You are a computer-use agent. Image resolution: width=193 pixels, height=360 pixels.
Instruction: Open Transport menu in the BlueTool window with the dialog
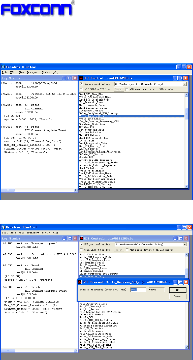coord(33,233)
